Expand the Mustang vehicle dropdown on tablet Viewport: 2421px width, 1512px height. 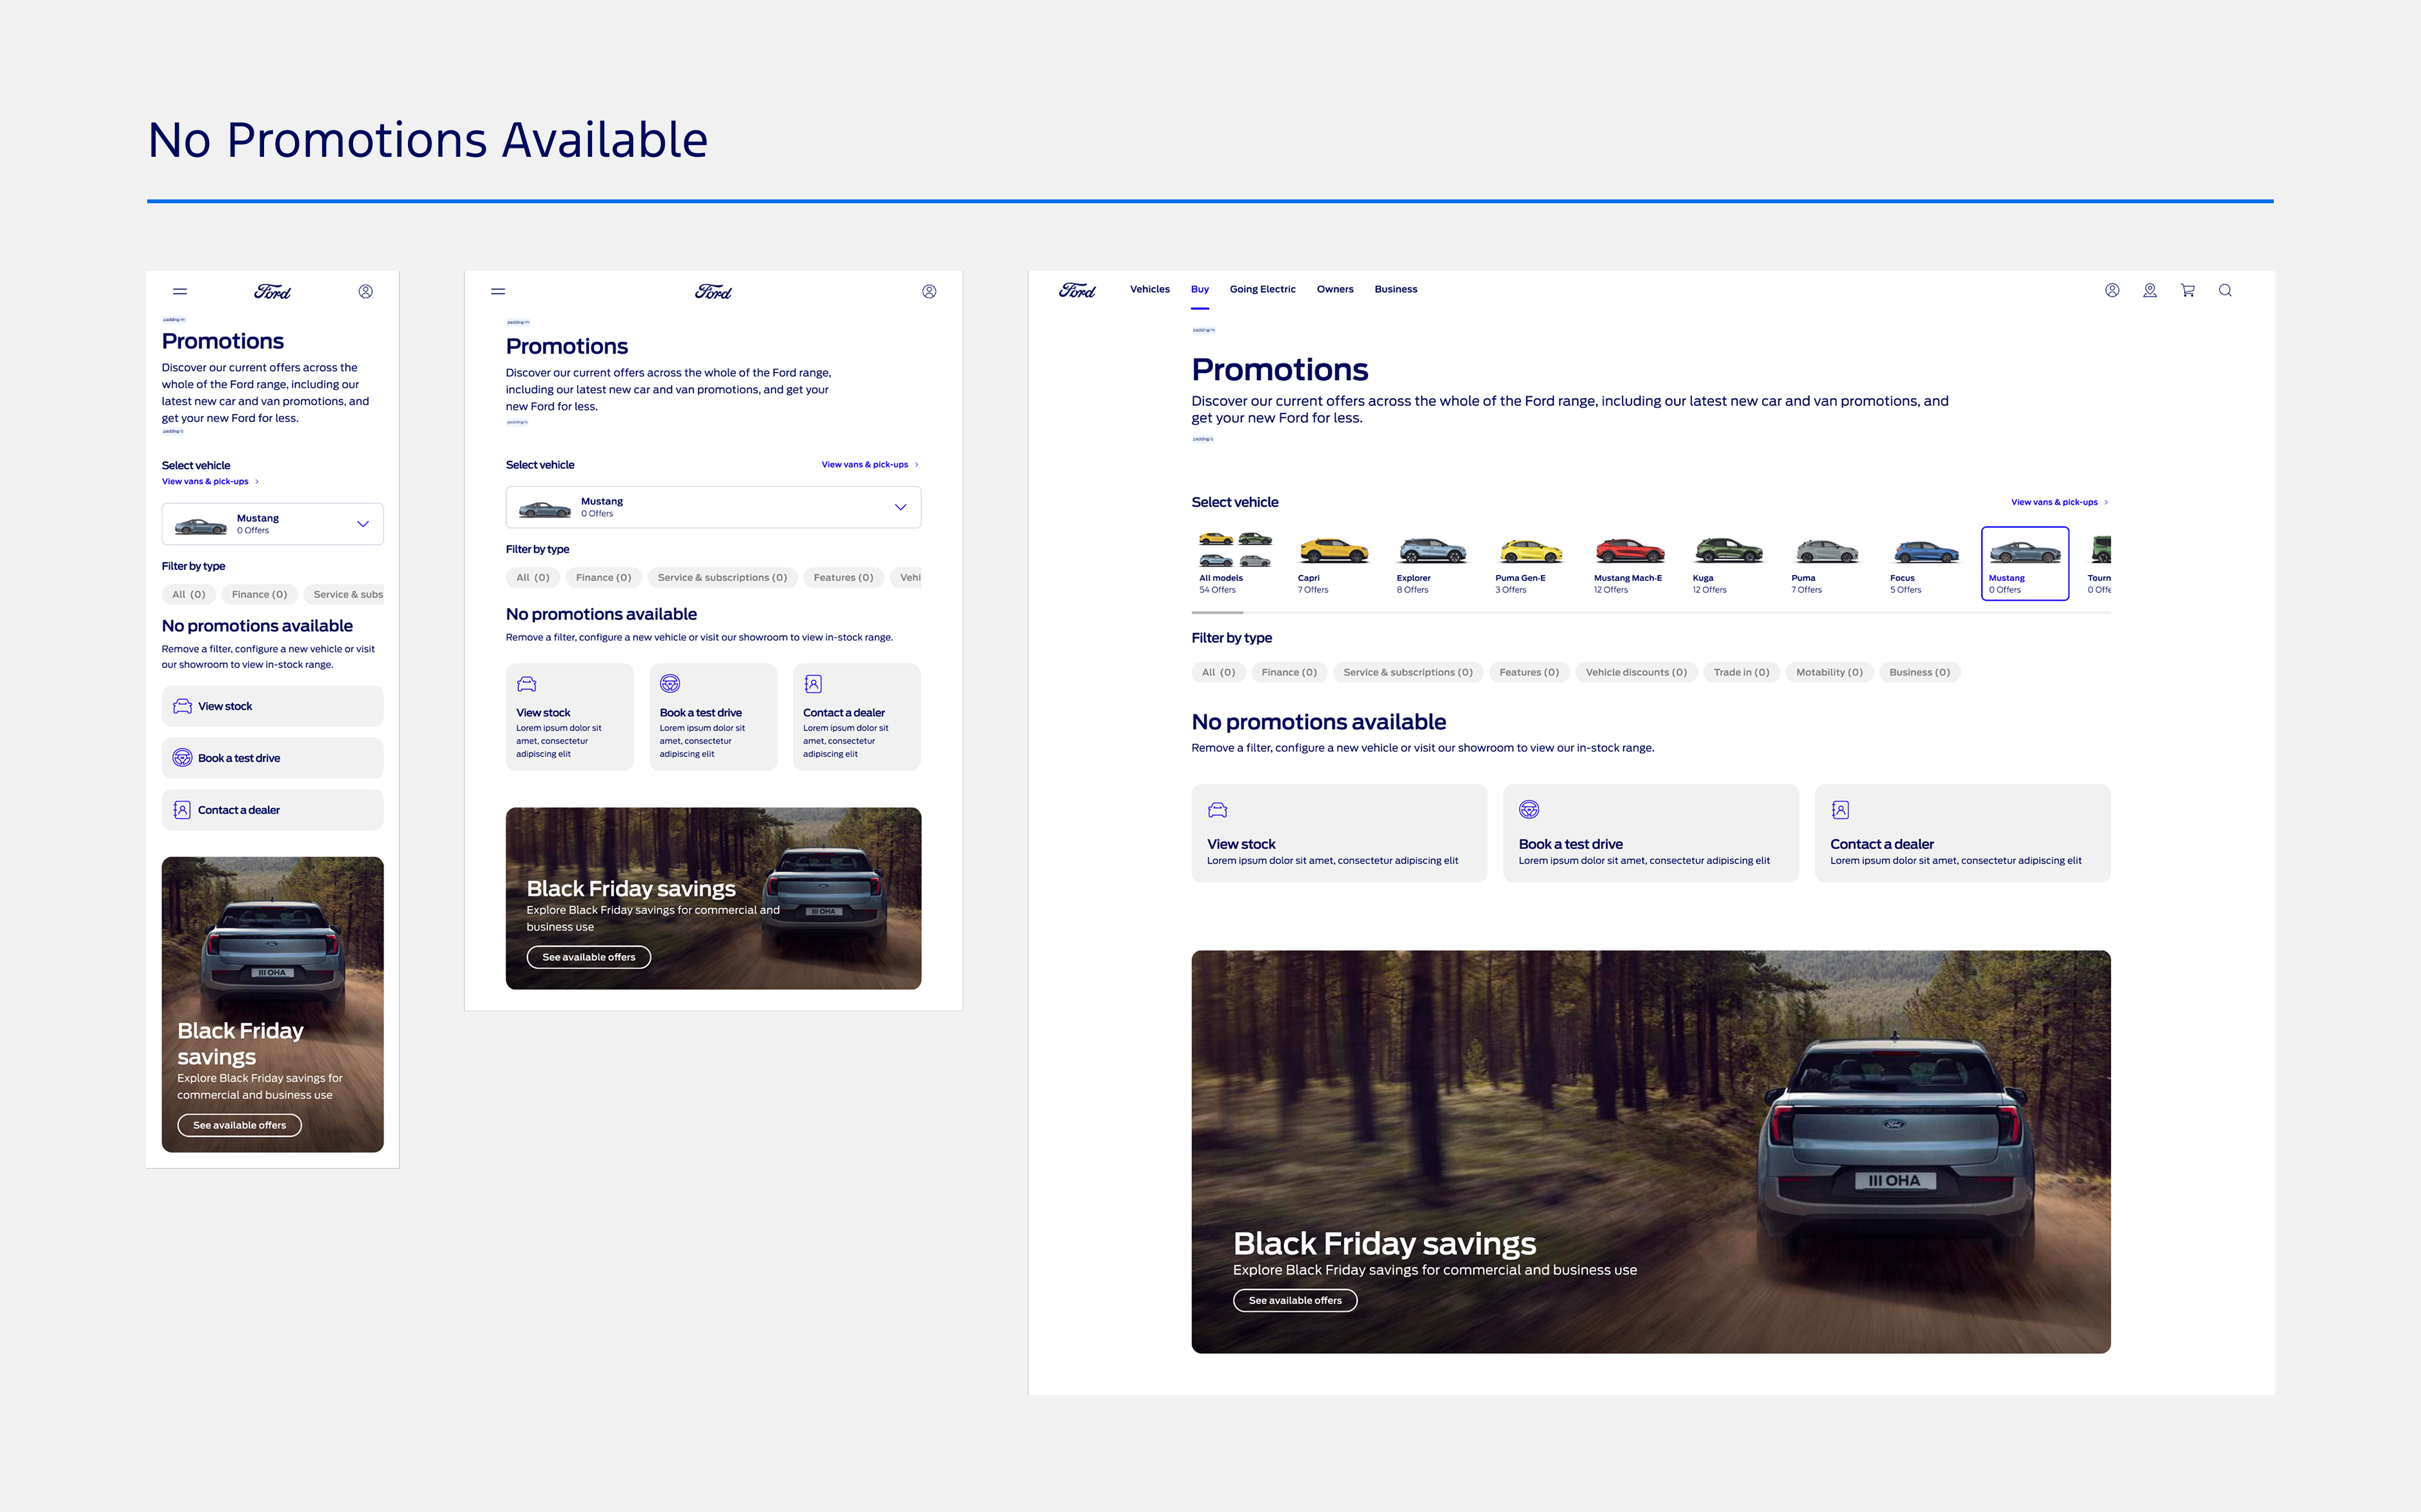point(899,507)
